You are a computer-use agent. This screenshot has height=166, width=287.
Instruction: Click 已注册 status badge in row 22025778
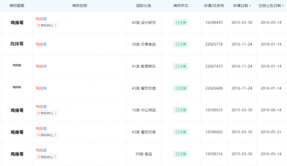[x=181, y=44]
